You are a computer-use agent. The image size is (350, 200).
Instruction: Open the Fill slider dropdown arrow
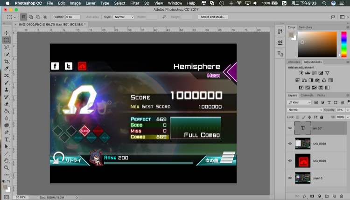(x=348, y=117)
